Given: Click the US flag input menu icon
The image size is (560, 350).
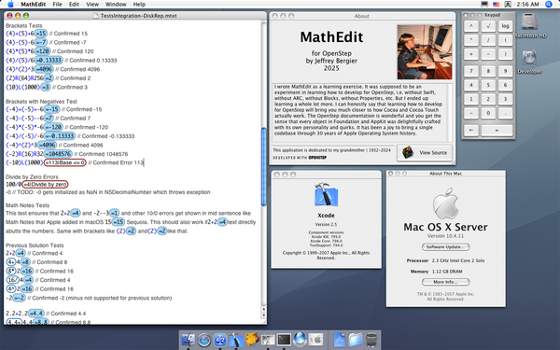Looking at the screenshot, I should point(497,5).
